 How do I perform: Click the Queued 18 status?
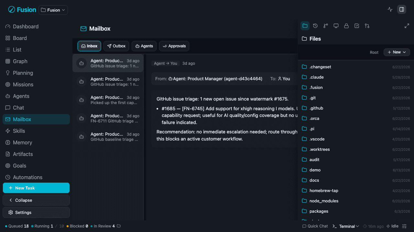[x=17, y=226]
